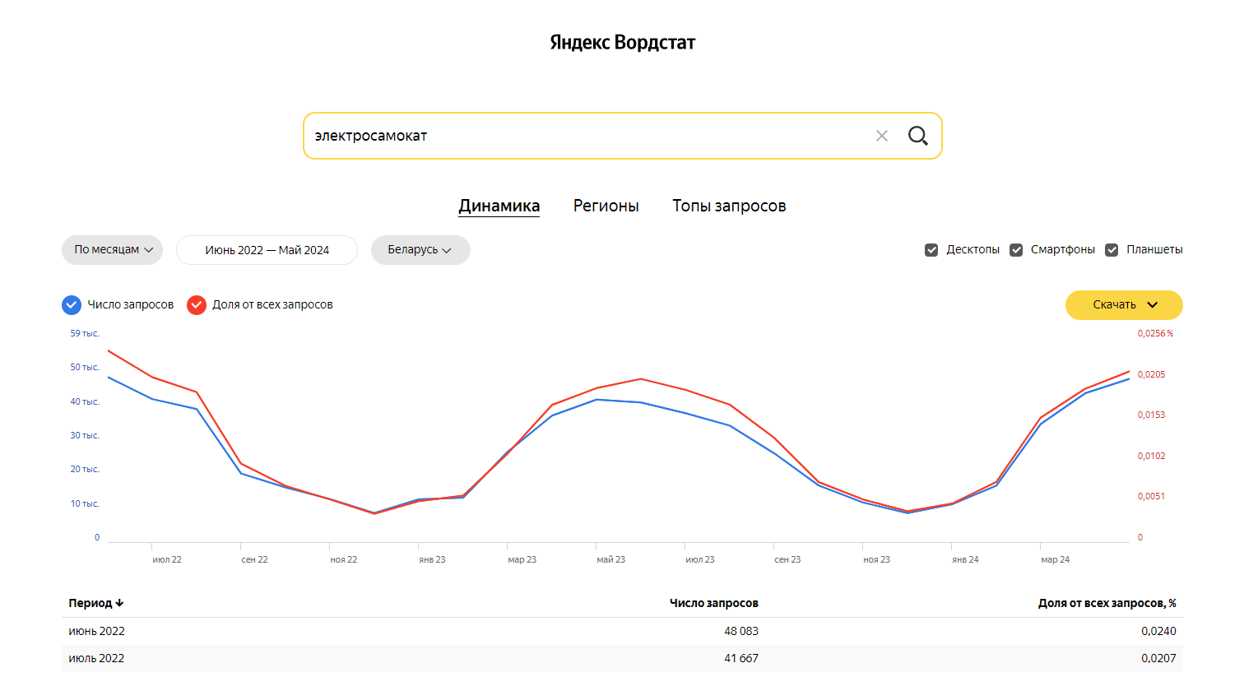
Task: Click the 41 667 value cell
Action: click(x=741, y=658)
